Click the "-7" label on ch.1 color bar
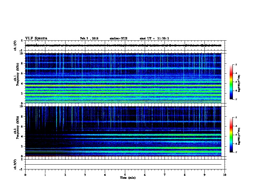253x196 pixels. [235, 99]
